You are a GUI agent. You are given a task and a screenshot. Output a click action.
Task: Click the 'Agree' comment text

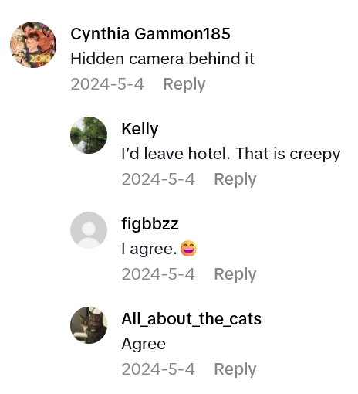click(x=144, y=344)
